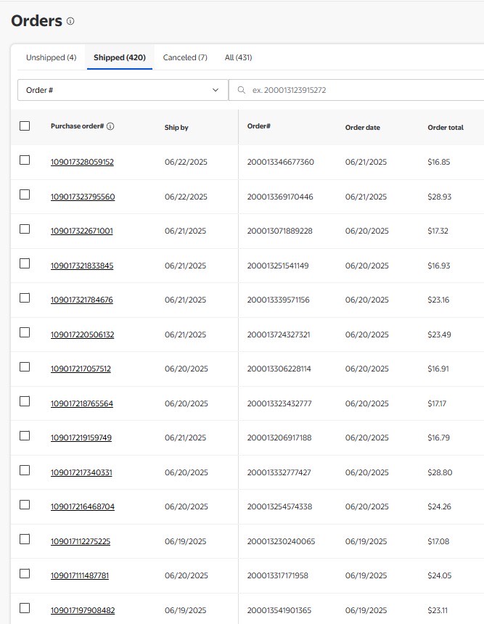Click order number 200013339571156
The width and height of the screenshot is (484, 624).
(278, 300)
